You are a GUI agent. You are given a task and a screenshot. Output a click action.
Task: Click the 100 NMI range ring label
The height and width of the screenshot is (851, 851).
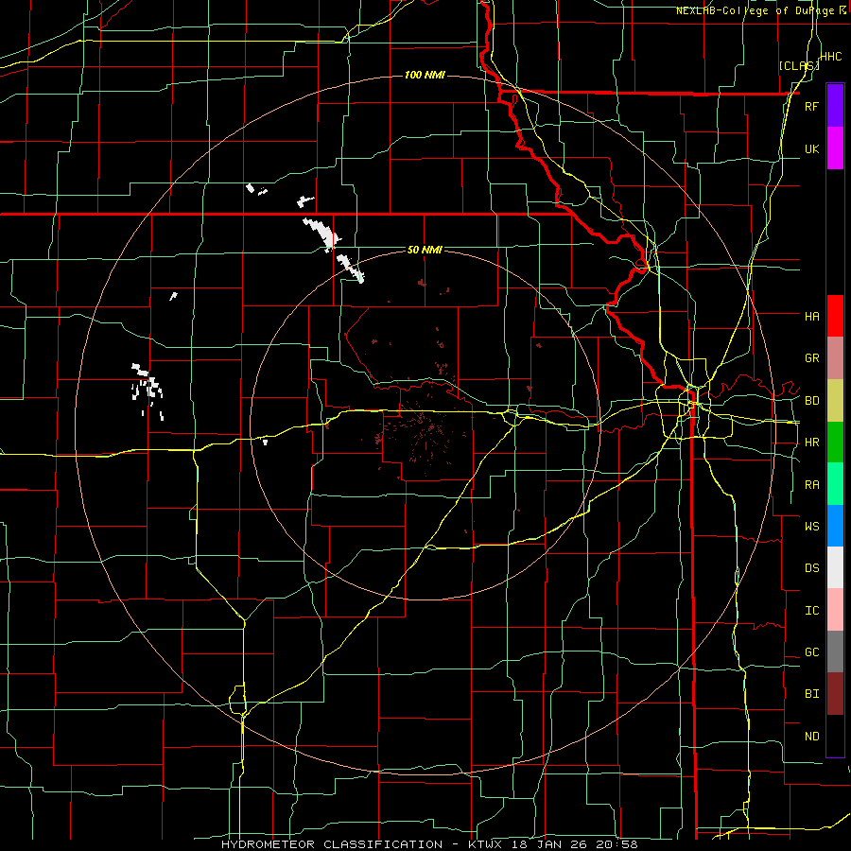pyautogui.click(x=425, y=75)
